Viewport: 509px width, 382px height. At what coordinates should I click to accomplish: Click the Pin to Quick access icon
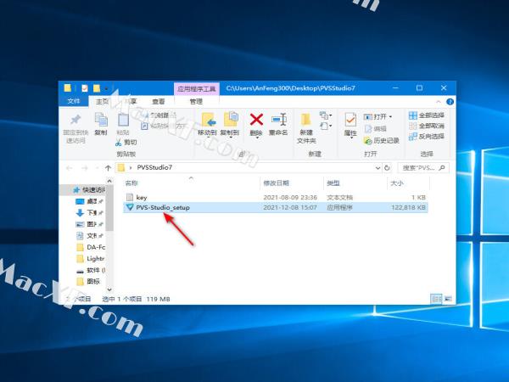(x=76, y=120)
